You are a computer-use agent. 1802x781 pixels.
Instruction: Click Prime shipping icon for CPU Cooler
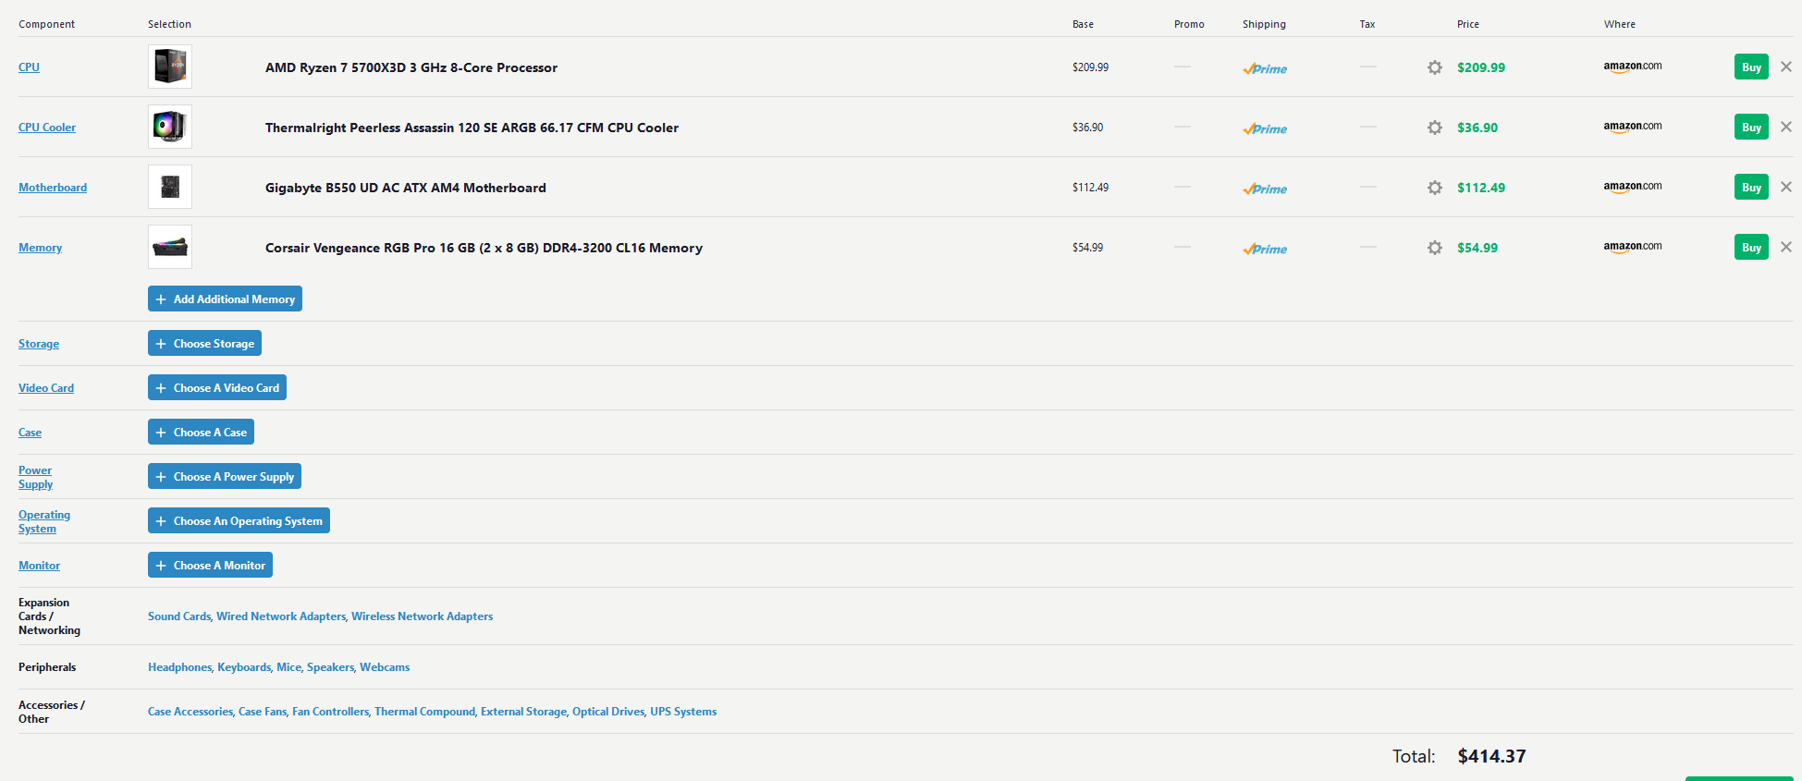(1265, 128)
